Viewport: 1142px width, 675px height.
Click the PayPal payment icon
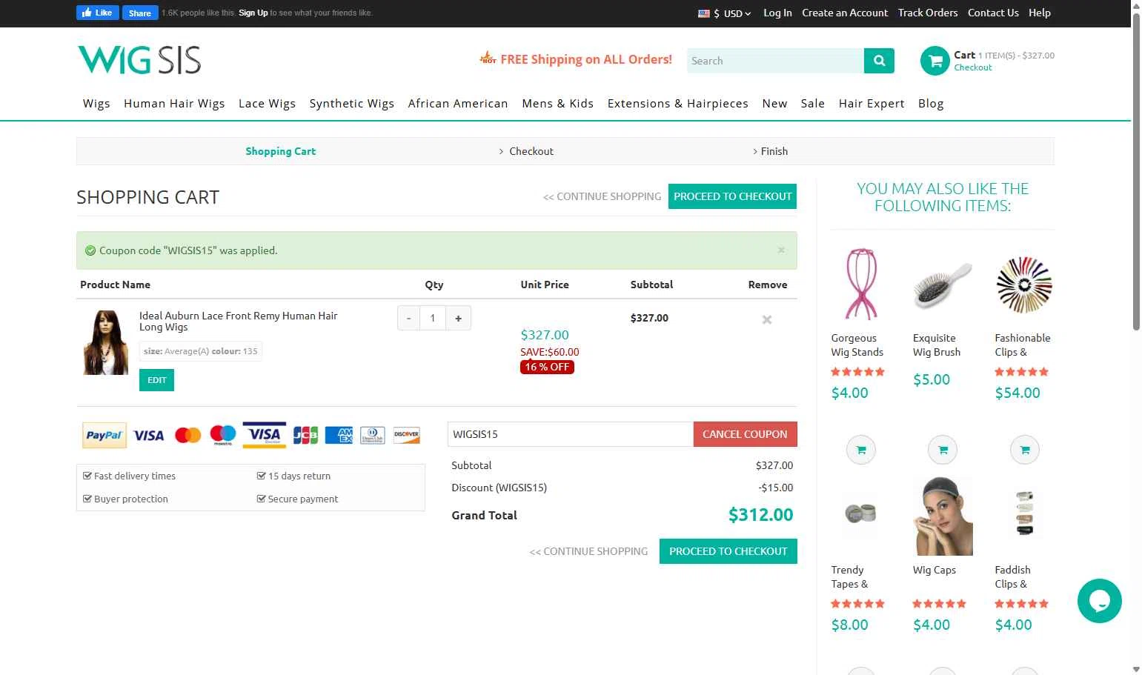pos(104,436)
